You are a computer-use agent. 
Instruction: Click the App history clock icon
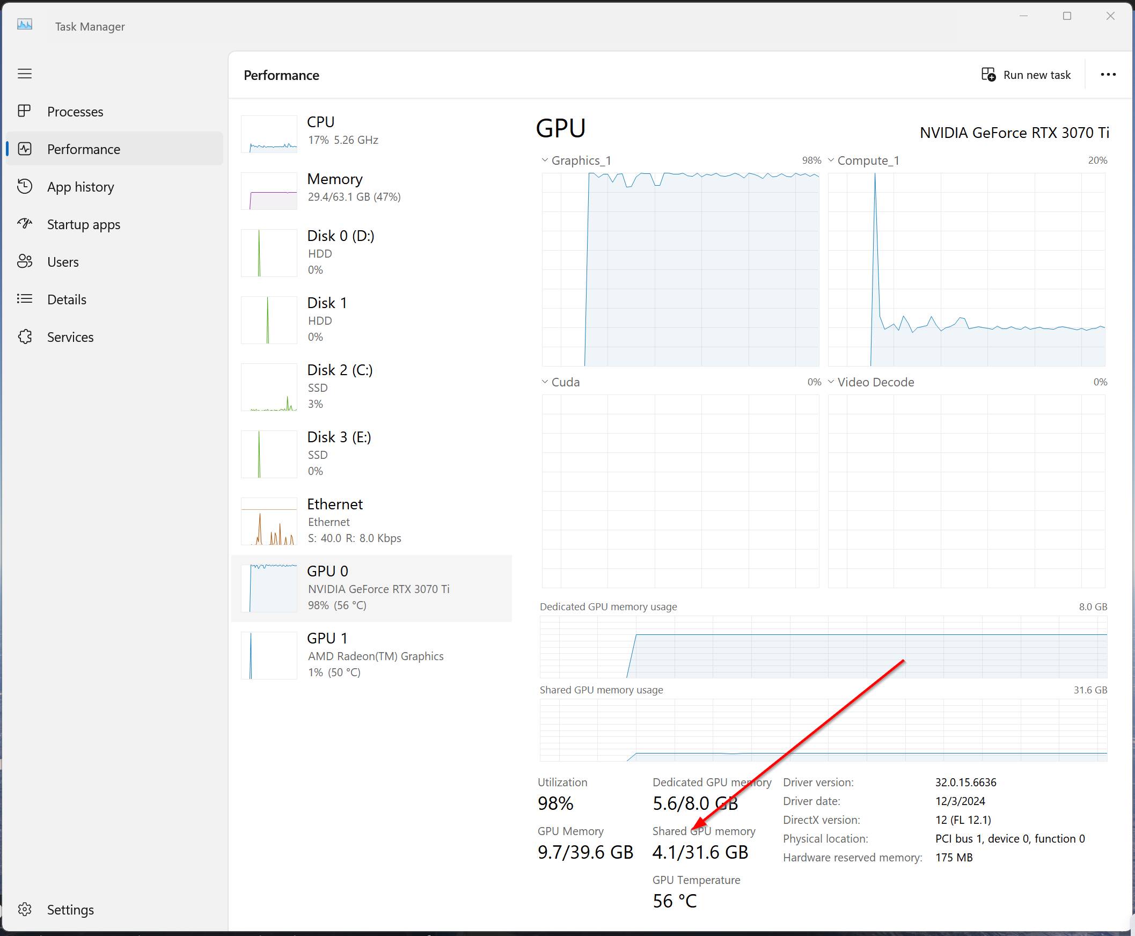click(25, 187)
